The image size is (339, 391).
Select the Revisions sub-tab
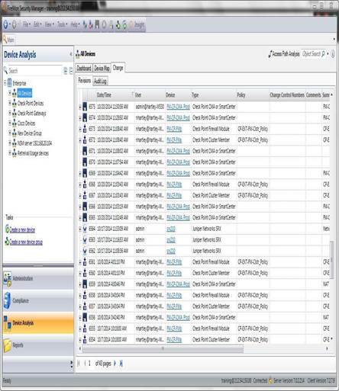coord(85,81)
